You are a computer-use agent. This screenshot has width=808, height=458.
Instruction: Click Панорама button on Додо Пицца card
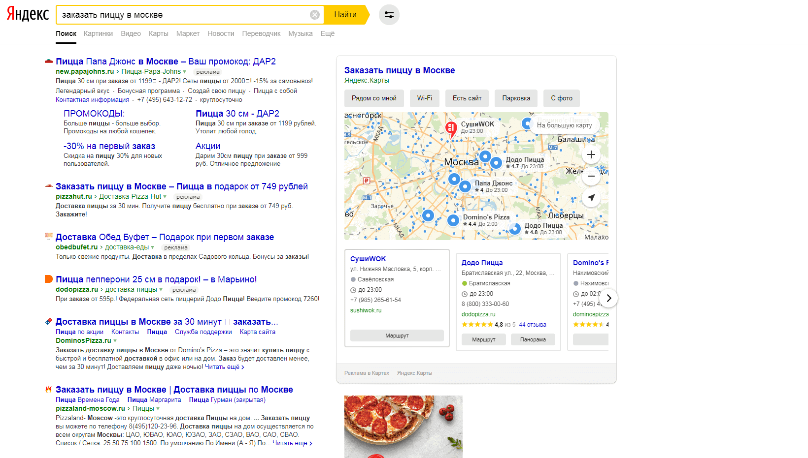pos(533,339)
